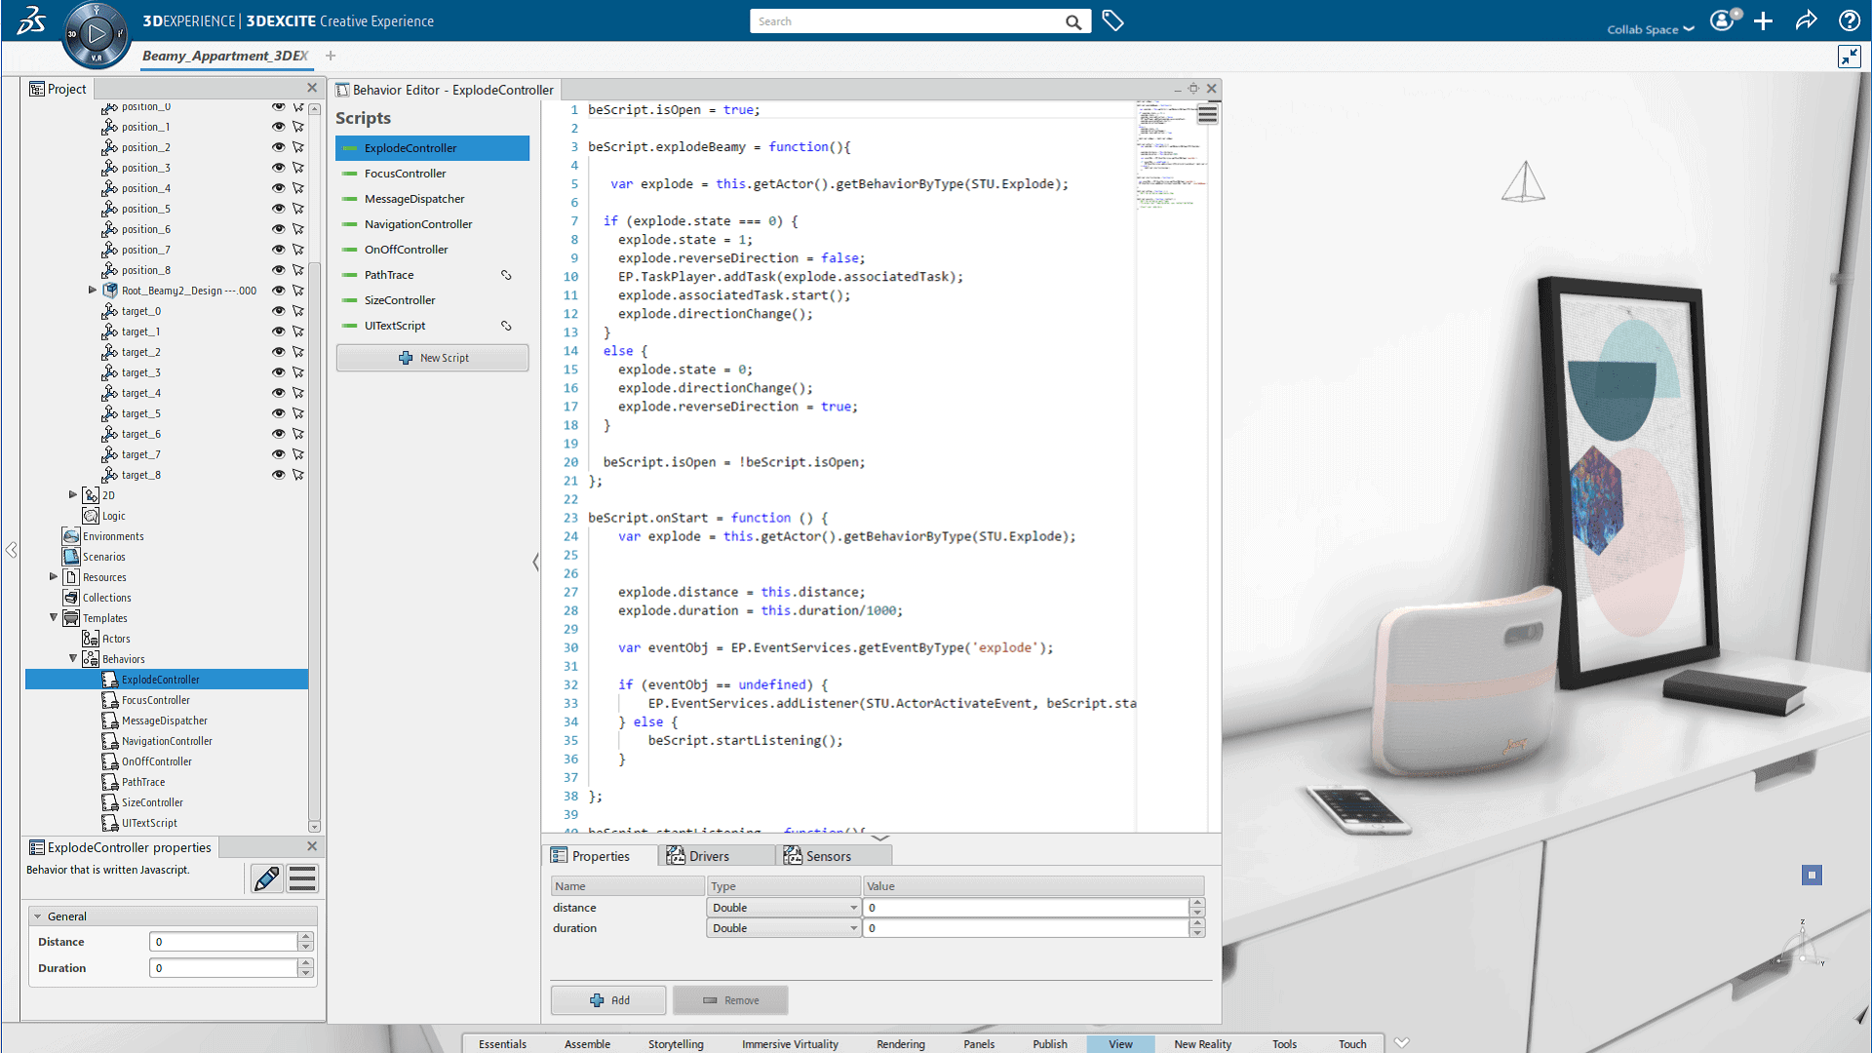This screenshot has width=1872, height=1053.
Task: Select the ExplodeController behavior edit icon
Action: (266, 879)
